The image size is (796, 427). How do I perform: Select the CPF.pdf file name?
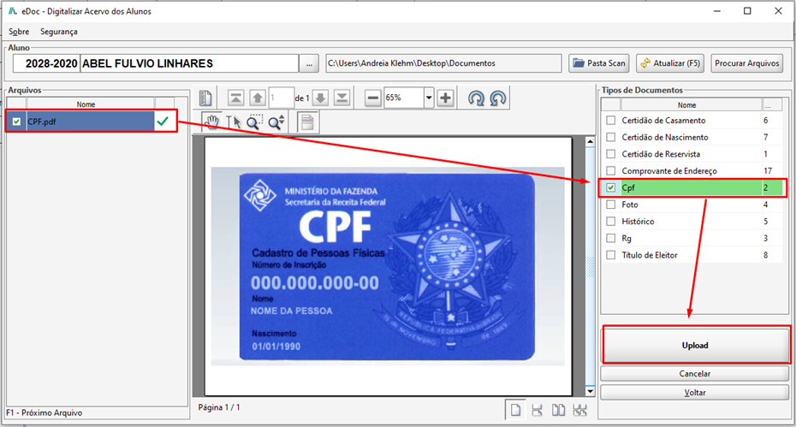point(42,122)
